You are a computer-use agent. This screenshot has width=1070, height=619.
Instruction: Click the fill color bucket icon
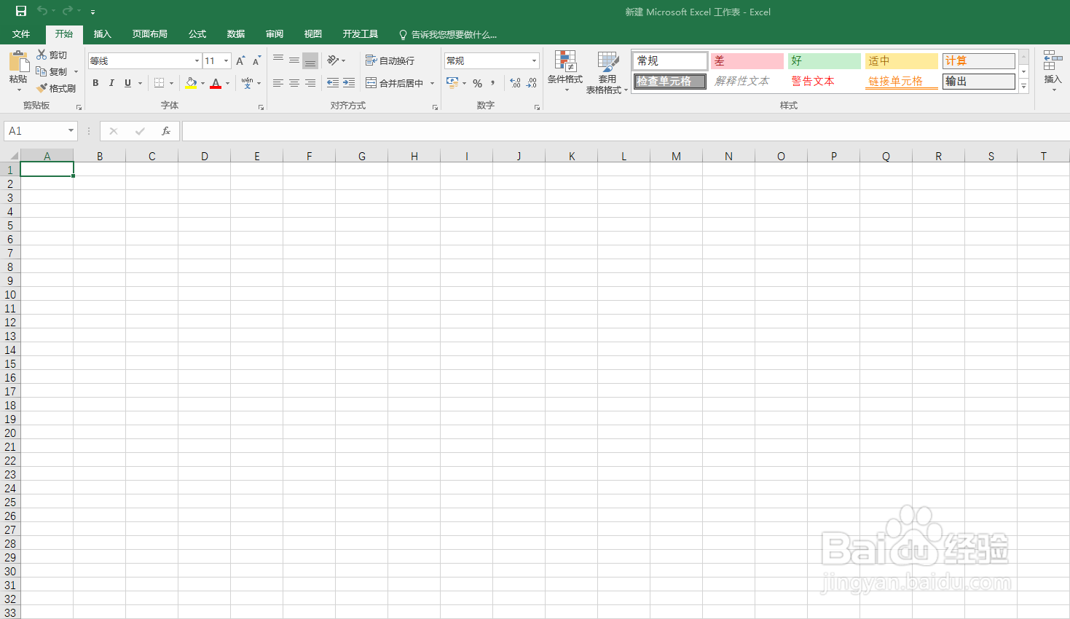[x=191, y=83]
